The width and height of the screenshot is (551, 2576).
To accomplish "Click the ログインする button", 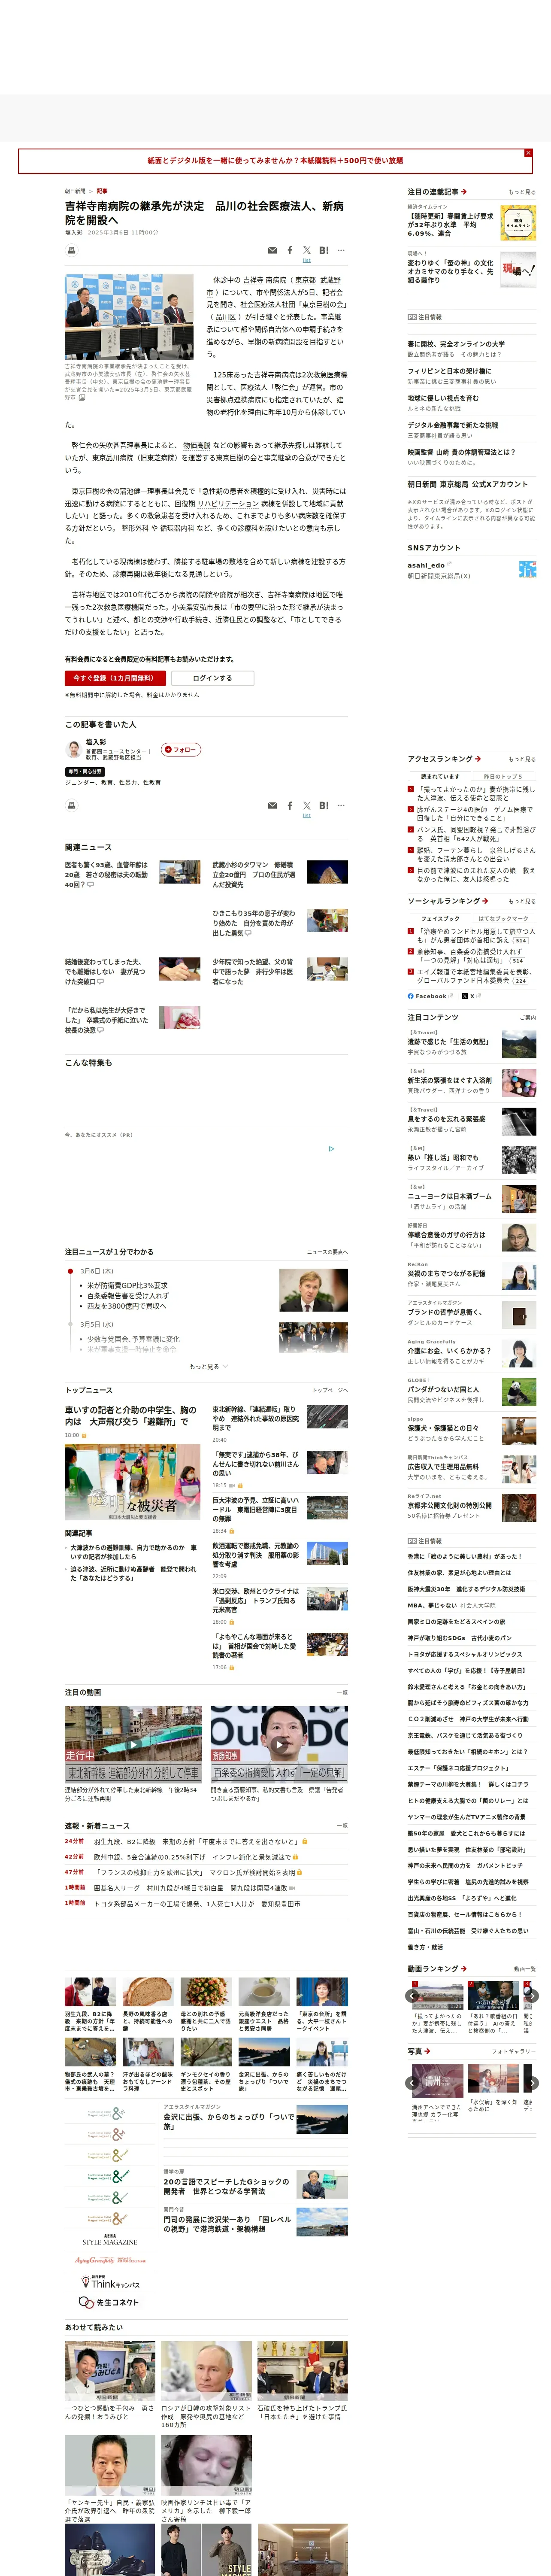I will (x=212, y=678).
